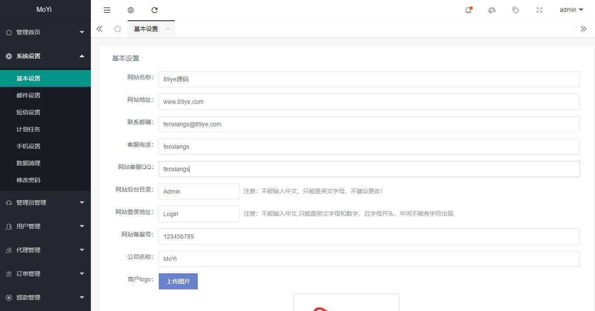Click the logo preview thumbnail below upload
The image size is (595, 311).
[346, 303]
